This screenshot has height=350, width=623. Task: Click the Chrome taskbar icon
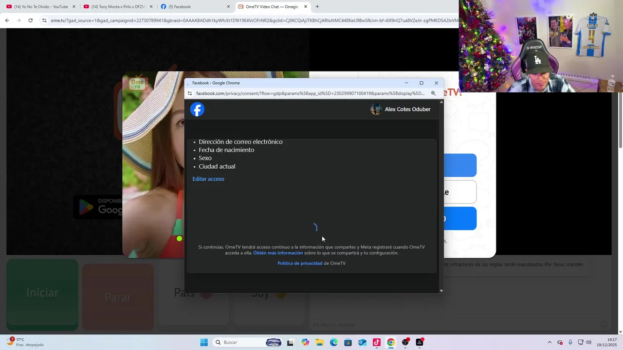click(x=391, y=342)
